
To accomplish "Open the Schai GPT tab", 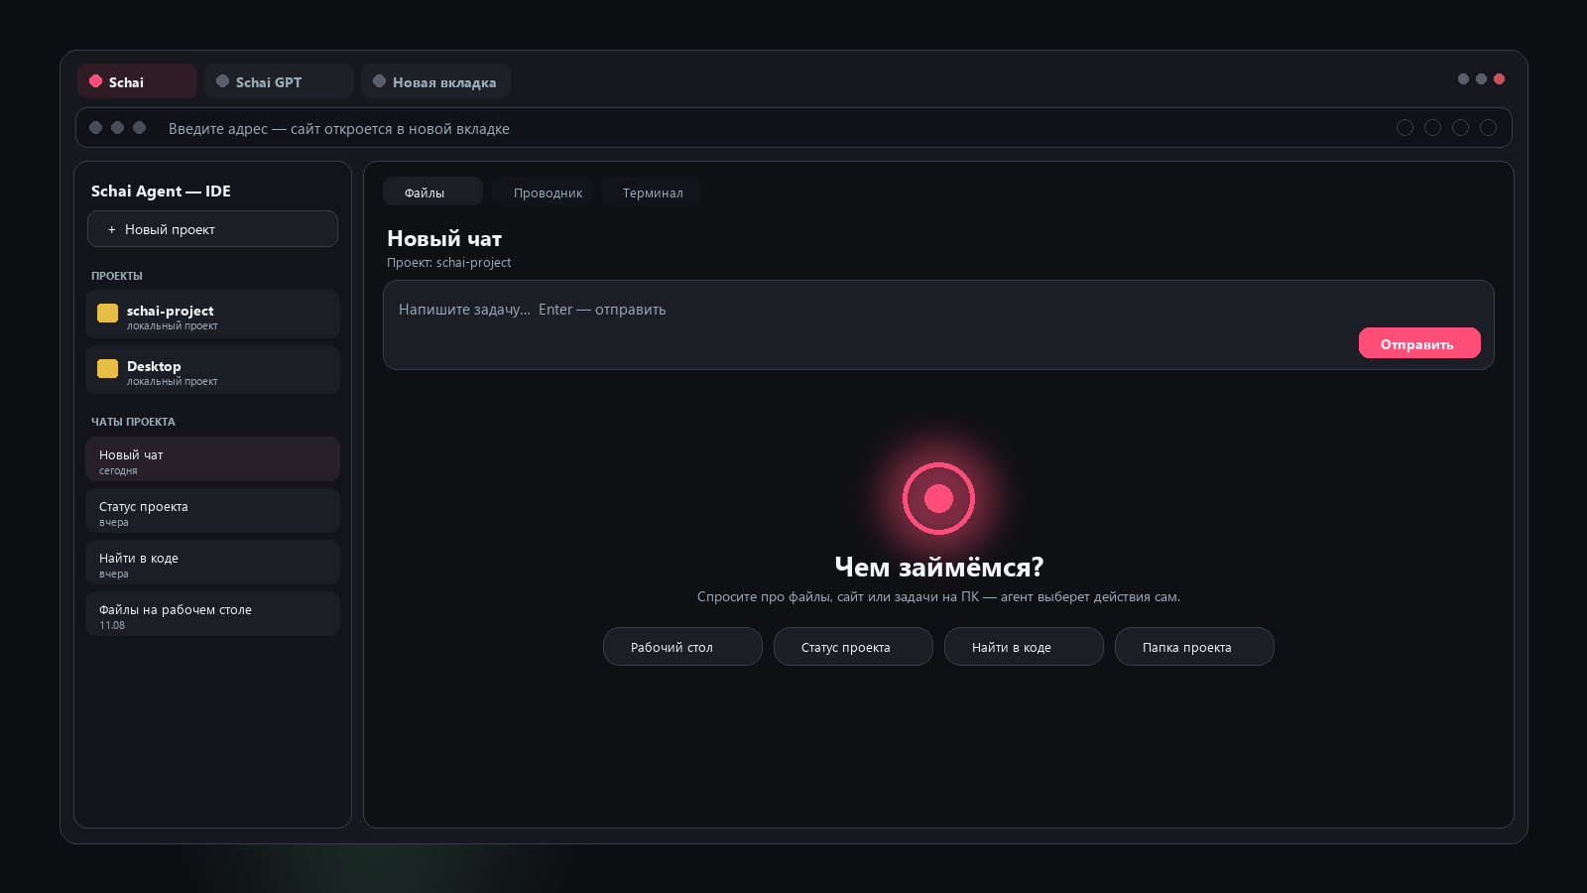I will click(279, 81).
